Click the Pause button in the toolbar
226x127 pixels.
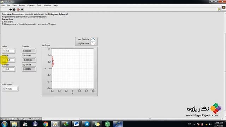pos(22,10)
